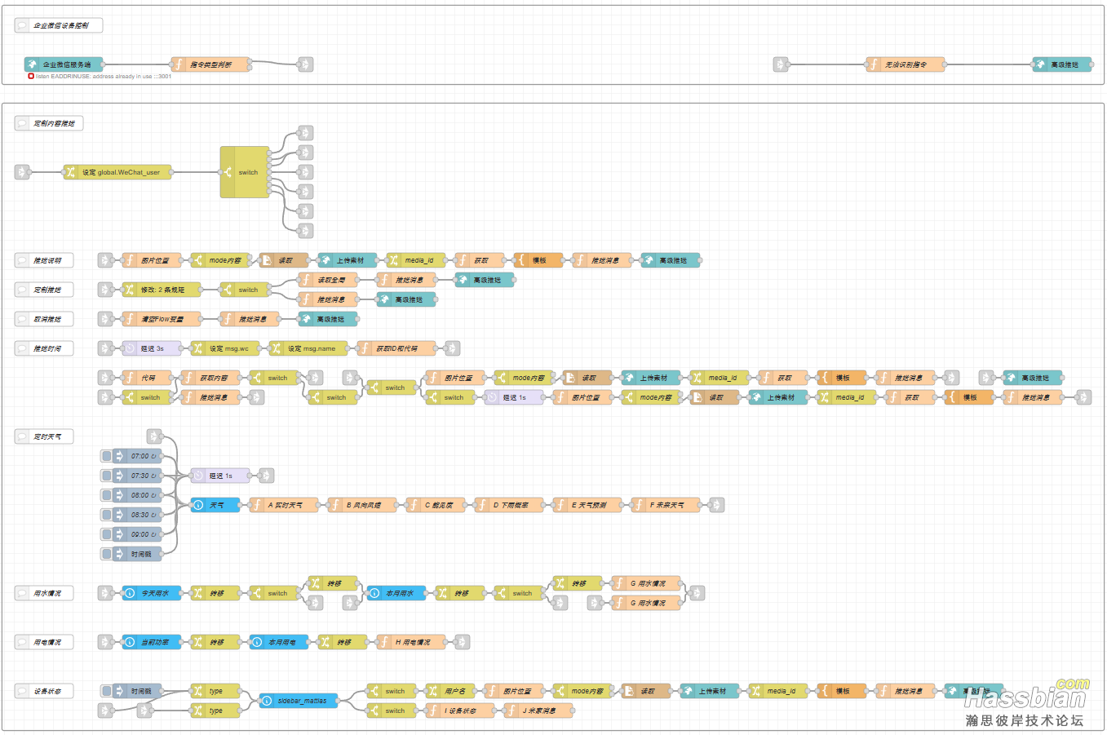Image resolution: width=1107 pixels, height=735 pixels.
Task: Click the link-in node feeding 设定 global.WeChat_user
Action: point(22,172)
